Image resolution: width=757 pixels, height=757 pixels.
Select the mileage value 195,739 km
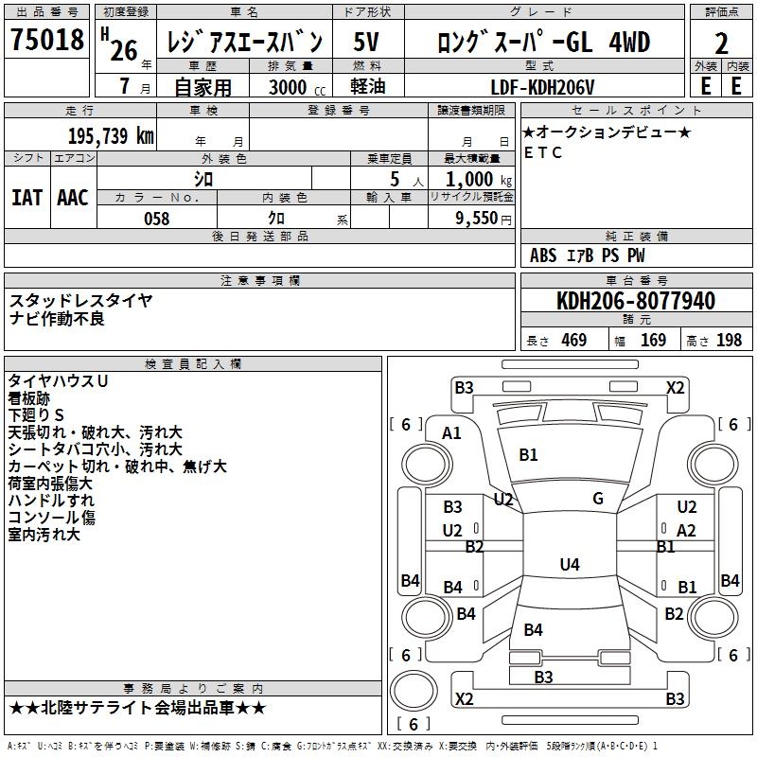[x=111, y=135]
